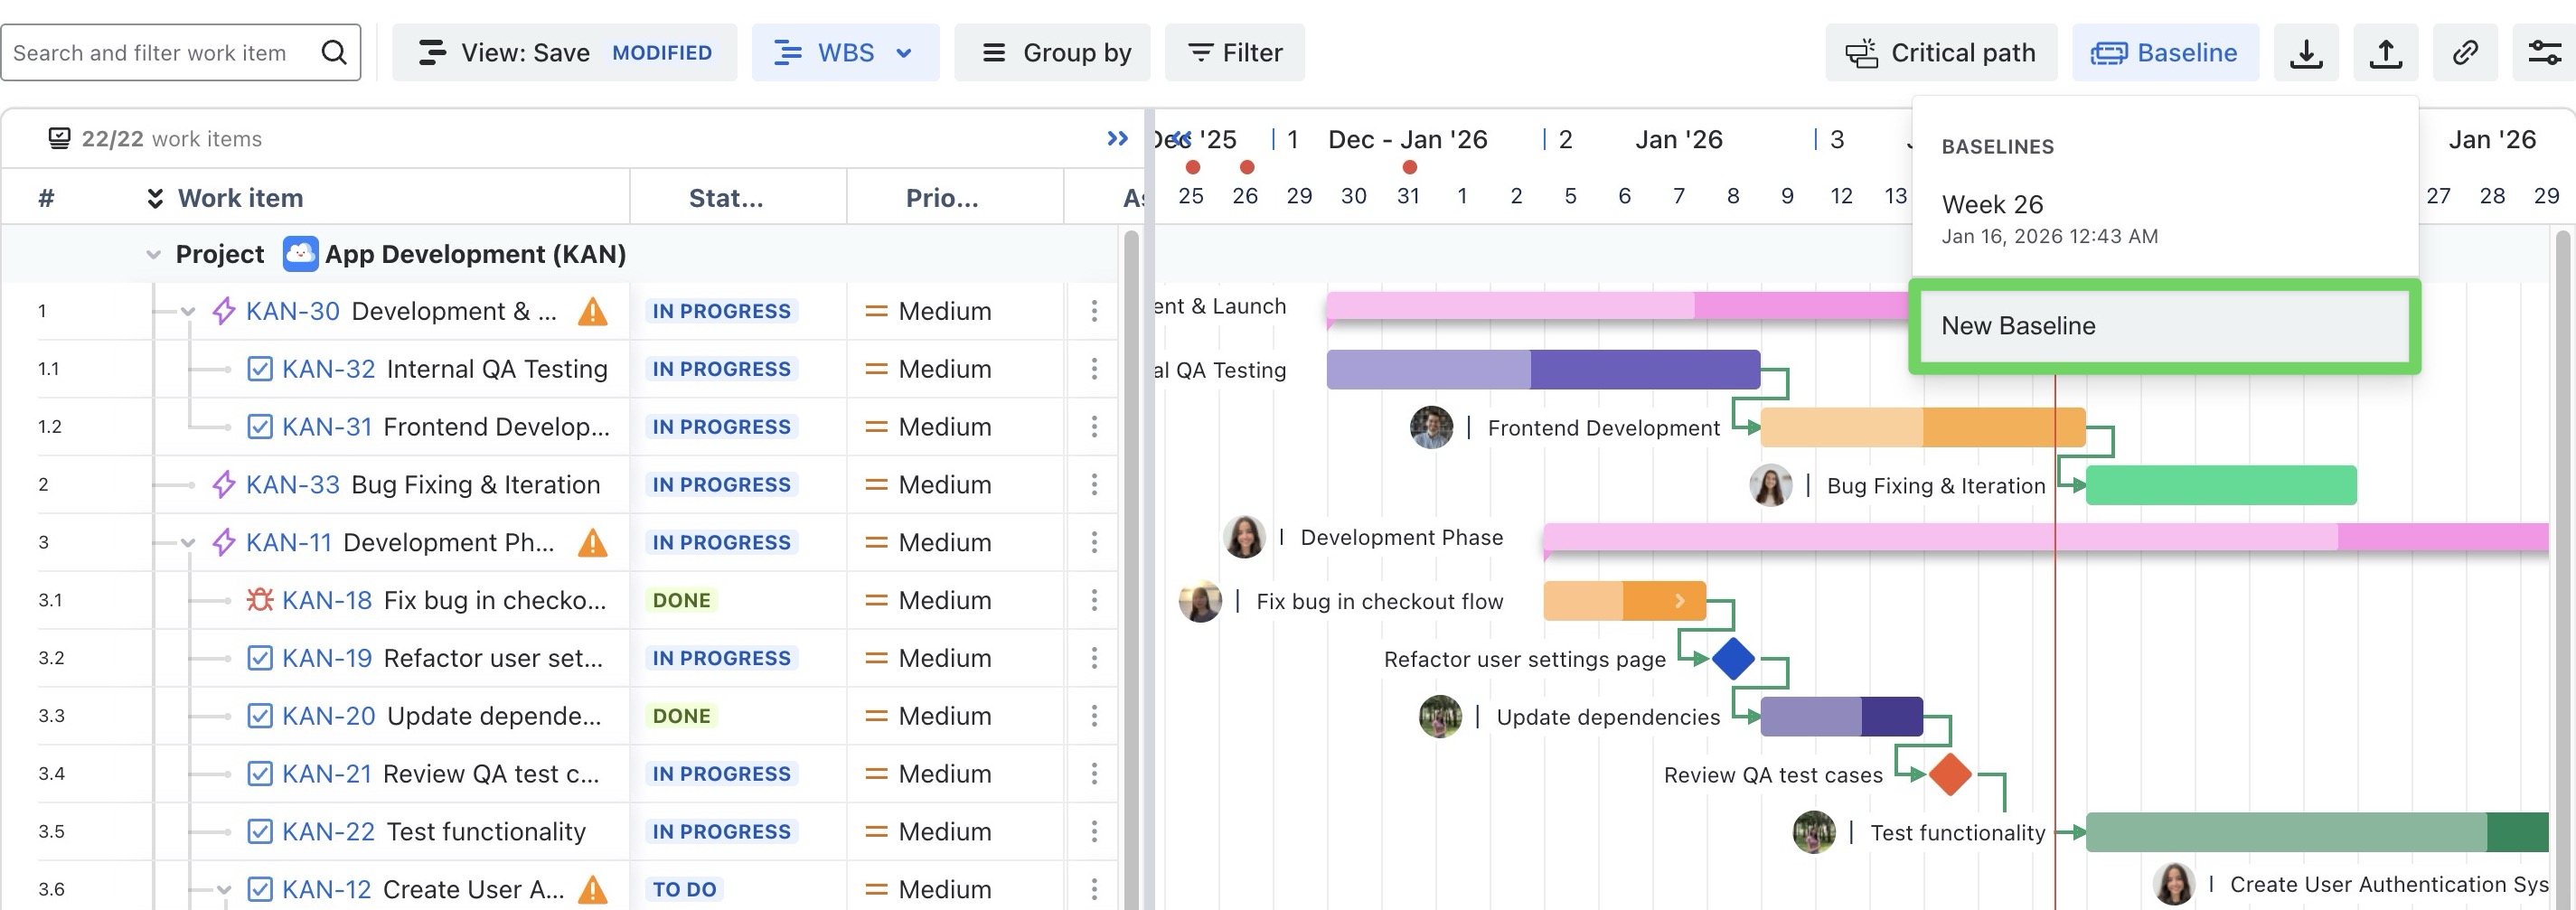The height and width of the screenshot is (910, 2576).
Task: Open the view settings sliders icon
Action: (2544, 53)
